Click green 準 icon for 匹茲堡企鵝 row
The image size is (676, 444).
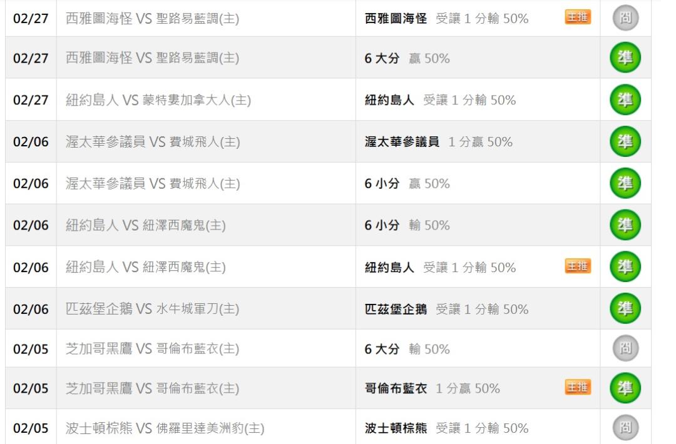pos(625,309)
